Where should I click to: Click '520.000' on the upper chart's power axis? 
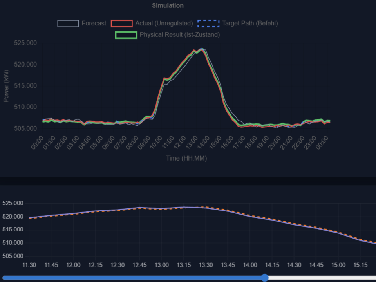25,65
